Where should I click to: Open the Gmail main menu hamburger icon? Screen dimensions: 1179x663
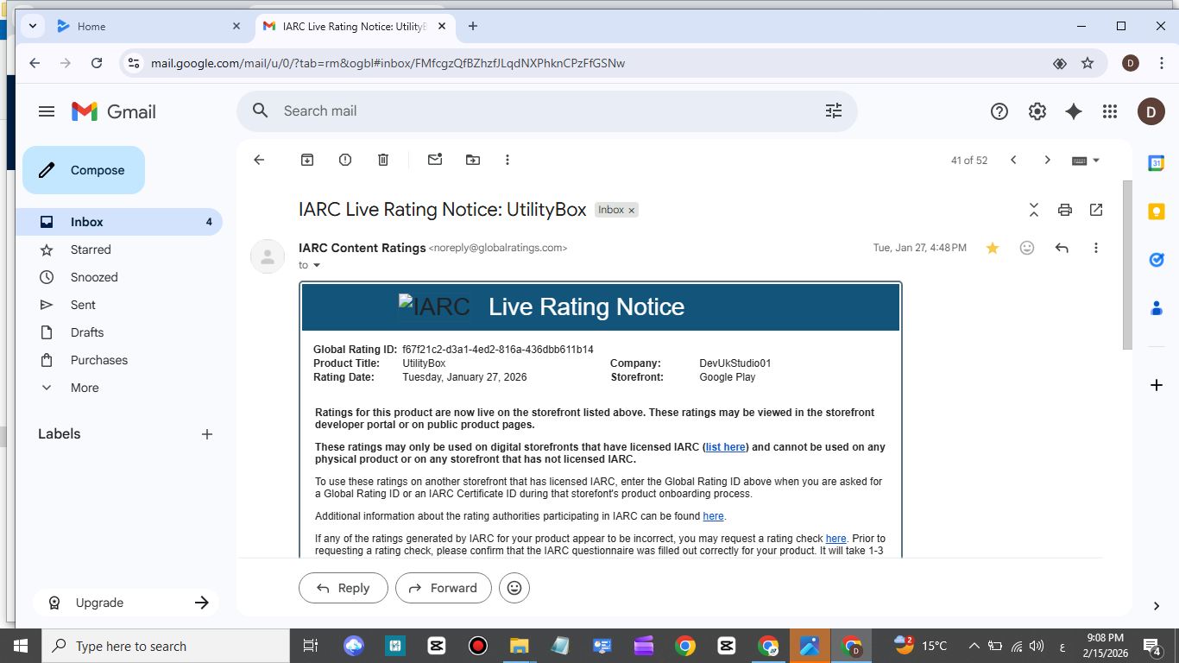point(47,111)
